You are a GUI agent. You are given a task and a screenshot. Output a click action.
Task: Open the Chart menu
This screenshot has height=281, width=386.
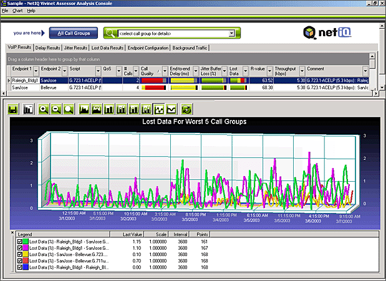pos(17,11)
